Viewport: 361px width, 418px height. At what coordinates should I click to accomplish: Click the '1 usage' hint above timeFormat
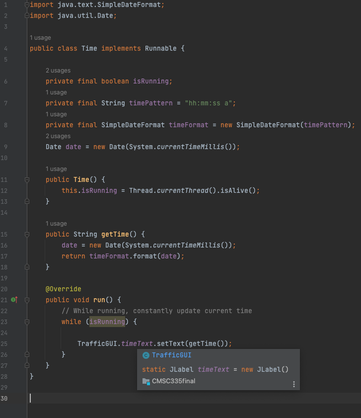56,114
